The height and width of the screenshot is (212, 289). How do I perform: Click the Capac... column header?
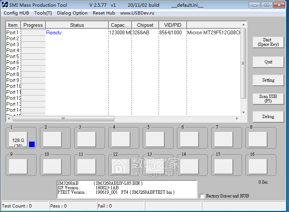(120, 25)
